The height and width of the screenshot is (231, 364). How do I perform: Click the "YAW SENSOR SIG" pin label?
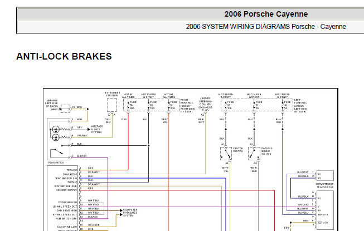pos(66,178)
